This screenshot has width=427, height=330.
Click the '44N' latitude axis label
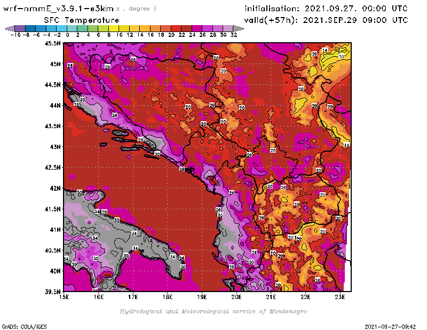pos(56,105)
